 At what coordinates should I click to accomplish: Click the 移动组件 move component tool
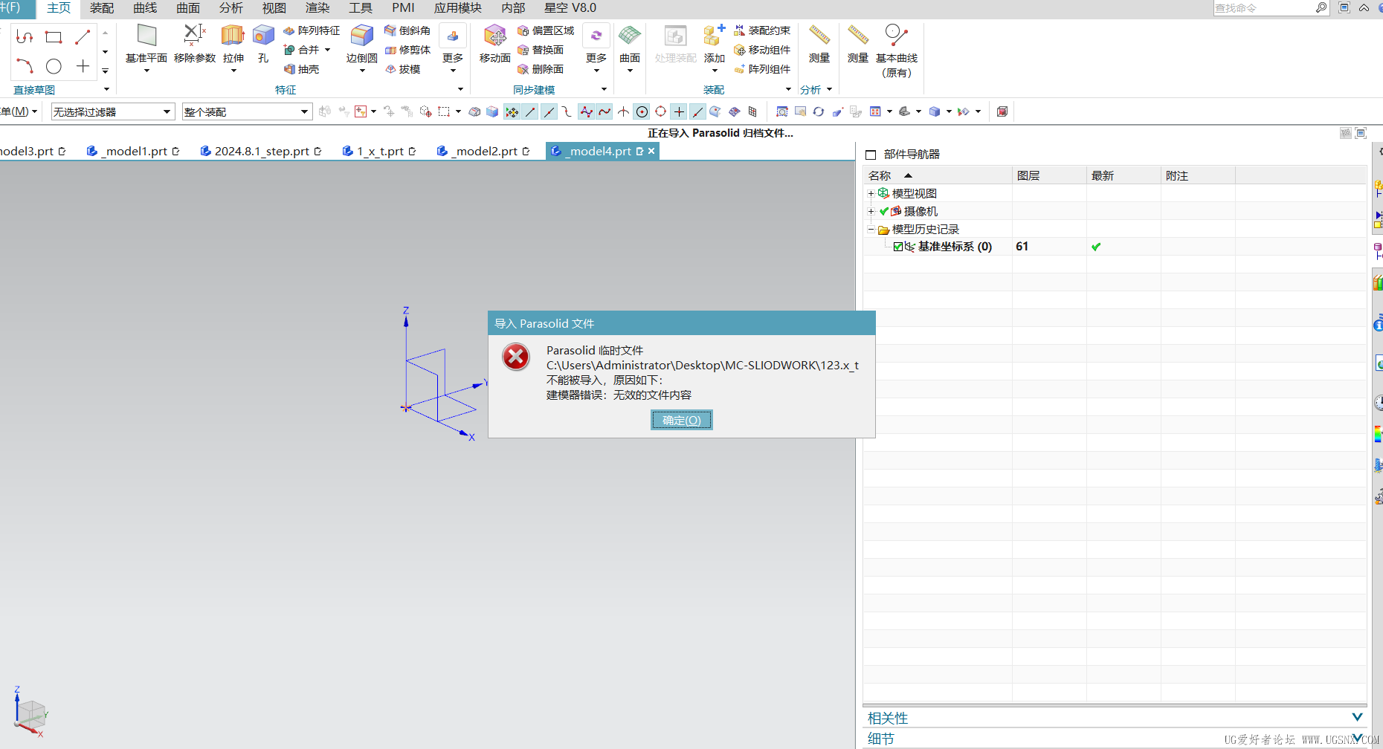point(762,50)
